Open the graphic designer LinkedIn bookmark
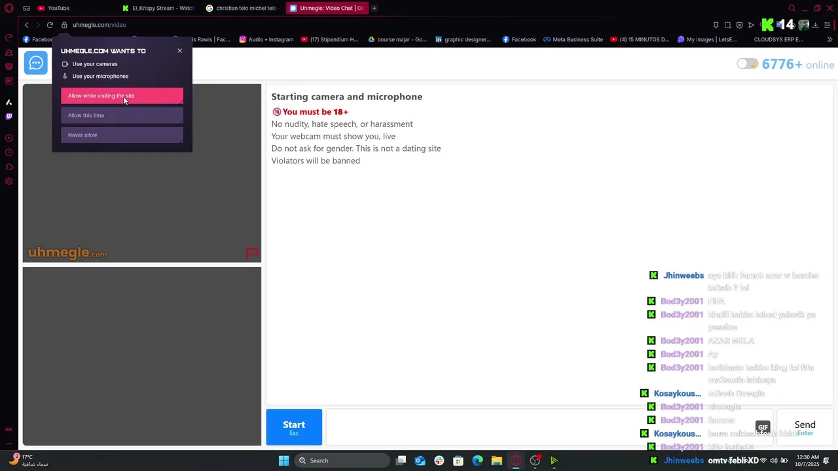 click(x=463, y=39)
